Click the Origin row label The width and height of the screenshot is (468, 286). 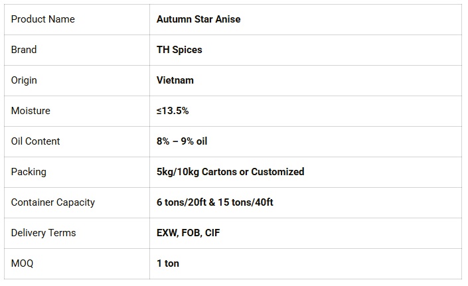point(24,80)
